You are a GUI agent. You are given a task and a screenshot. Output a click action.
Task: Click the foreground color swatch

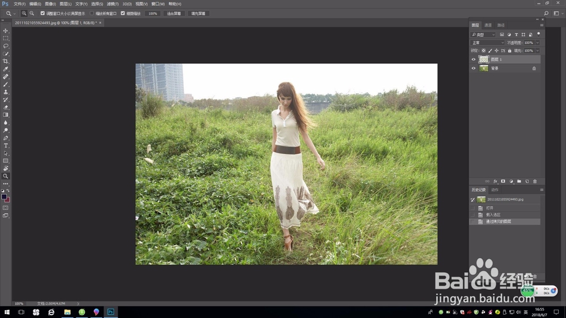pyautogui.click(x=4, y=197)
